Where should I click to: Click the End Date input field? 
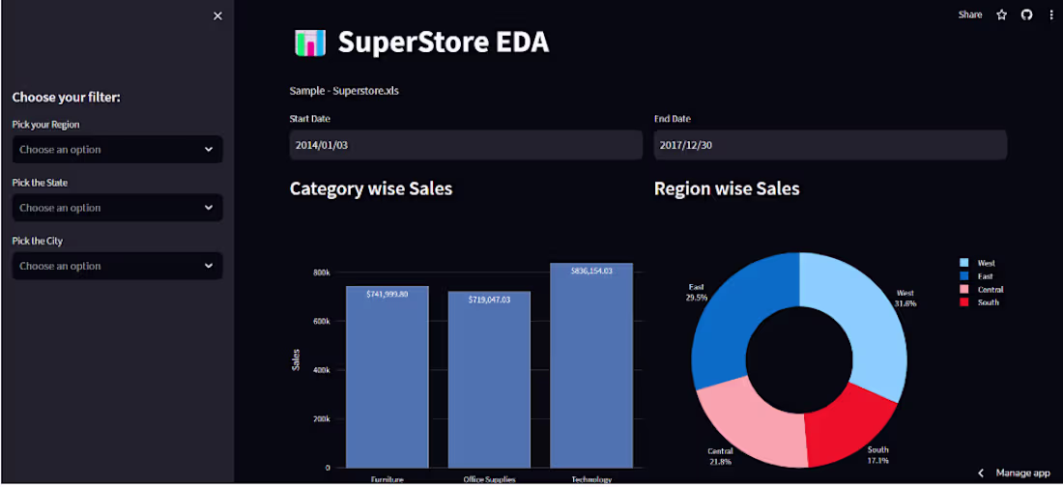[830, 145]
